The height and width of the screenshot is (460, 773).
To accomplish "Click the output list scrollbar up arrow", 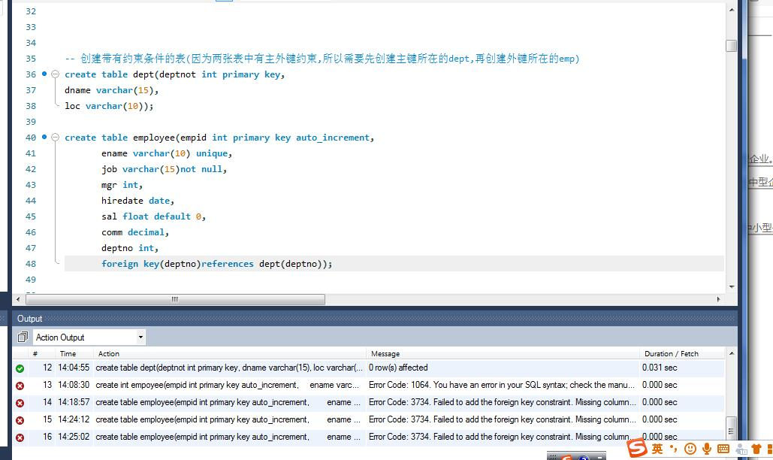I will pyautogui.click(x=732, y=353).
